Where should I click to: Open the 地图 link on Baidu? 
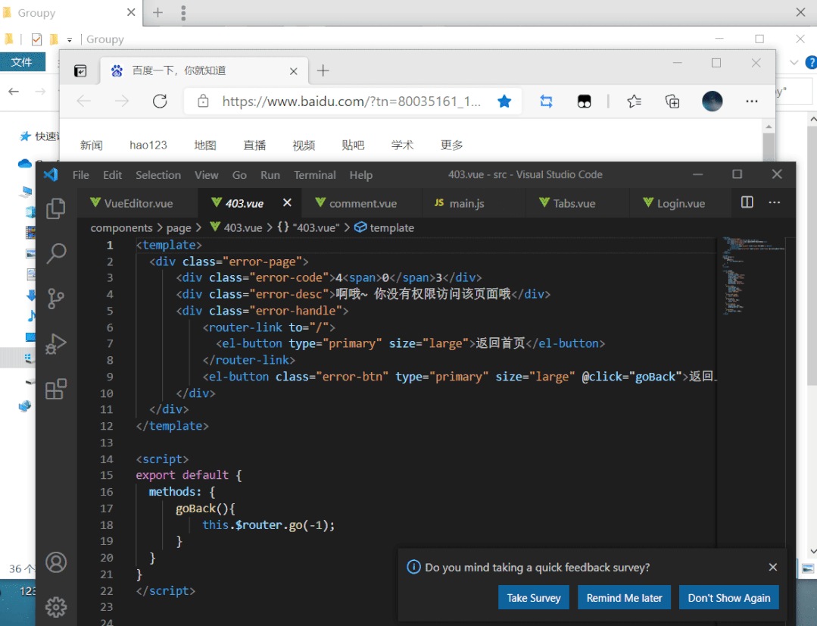pyautogui.click(x=204, y=145)
